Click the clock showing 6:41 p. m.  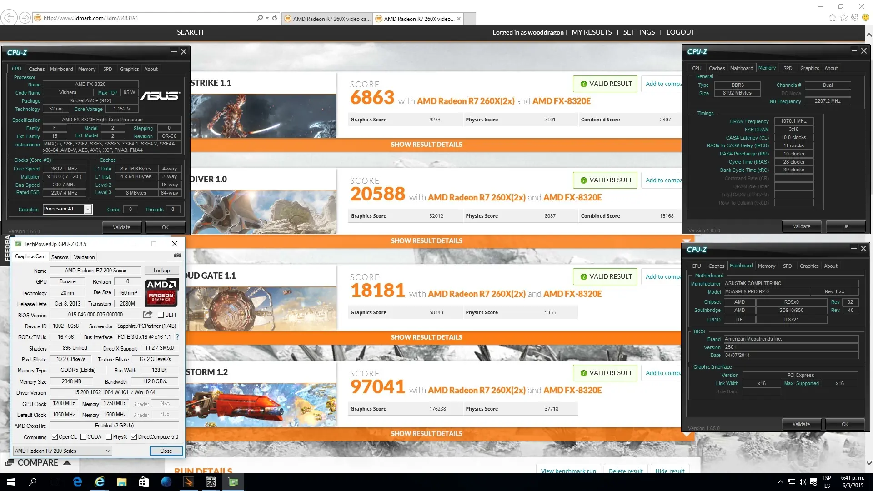click(x=853, y=478)
